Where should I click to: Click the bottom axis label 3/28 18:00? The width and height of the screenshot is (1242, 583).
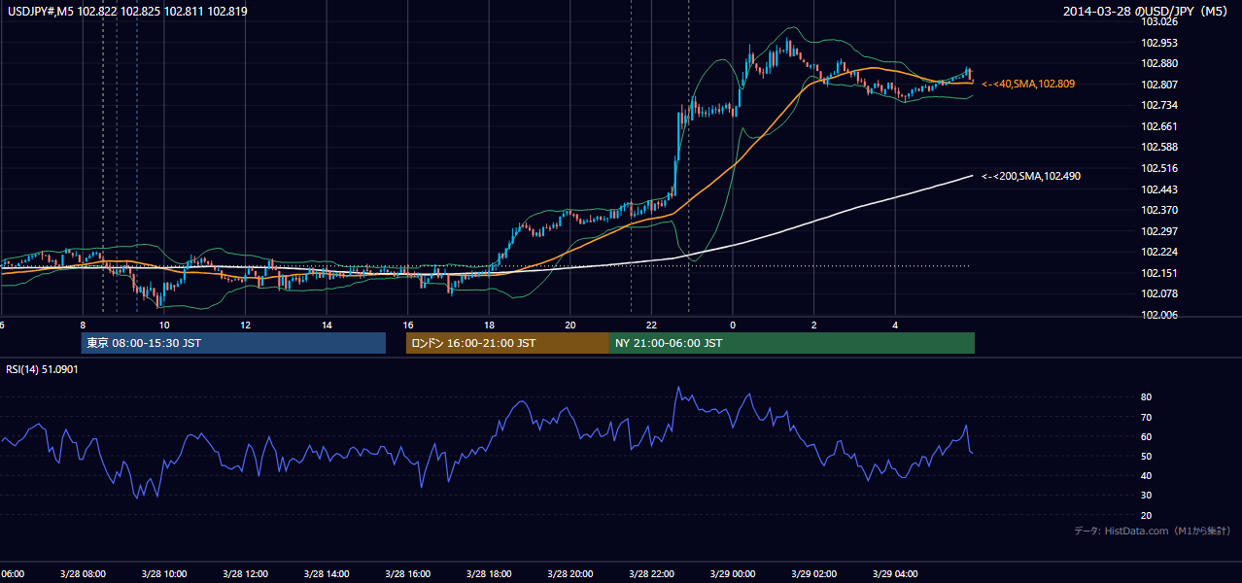(489, 574)
